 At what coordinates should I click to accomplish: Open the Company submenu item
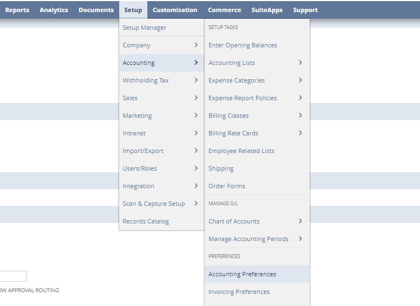162,45
